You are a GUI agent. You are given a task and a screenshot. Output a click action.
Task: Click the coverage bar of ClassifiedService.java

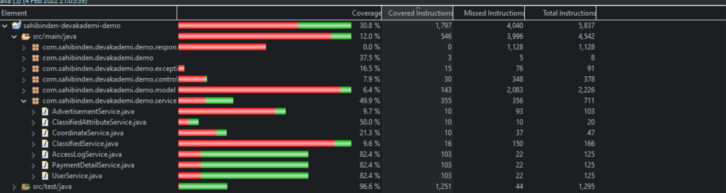tap(265, 144)
